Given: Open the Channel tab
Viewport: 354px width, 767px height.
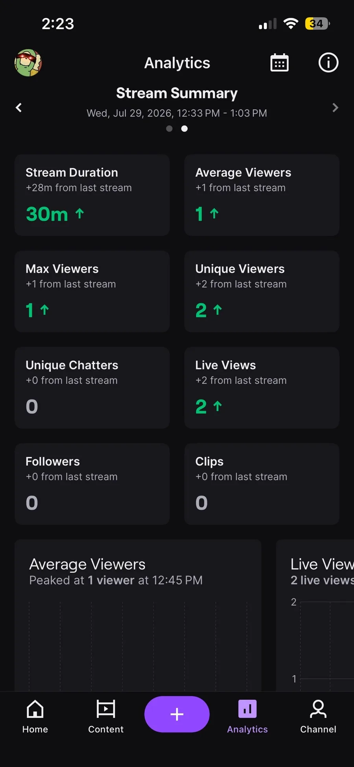Looking at the screenshot, I should click(318, 716).
